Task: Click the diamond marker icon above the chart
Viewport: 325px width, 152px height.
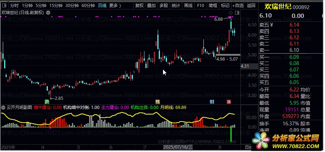Action: (x=231, y=13)
